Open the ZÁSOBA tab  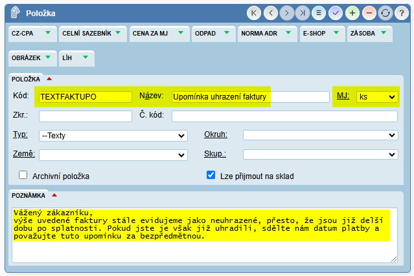tap(369, 32)
